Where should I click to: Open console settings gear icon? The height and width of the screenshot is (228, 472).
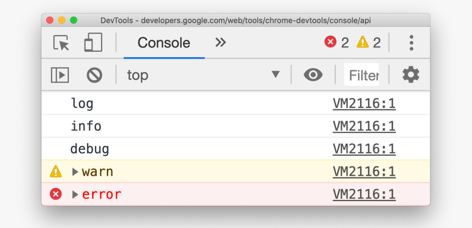411,75
